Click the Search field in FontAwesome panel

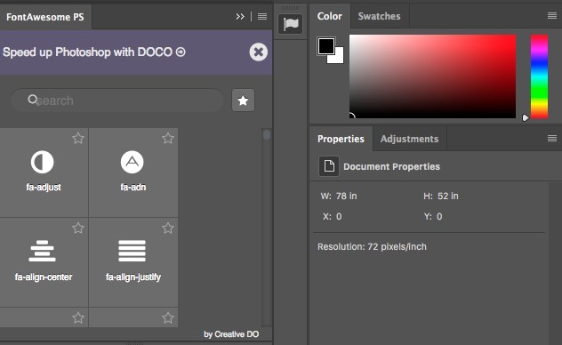(117, 100)
